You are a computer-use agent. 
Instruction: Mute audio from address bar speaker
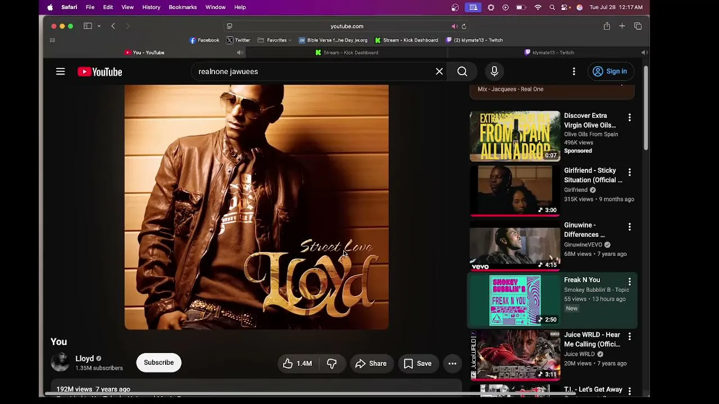click(x=454, y=26)
